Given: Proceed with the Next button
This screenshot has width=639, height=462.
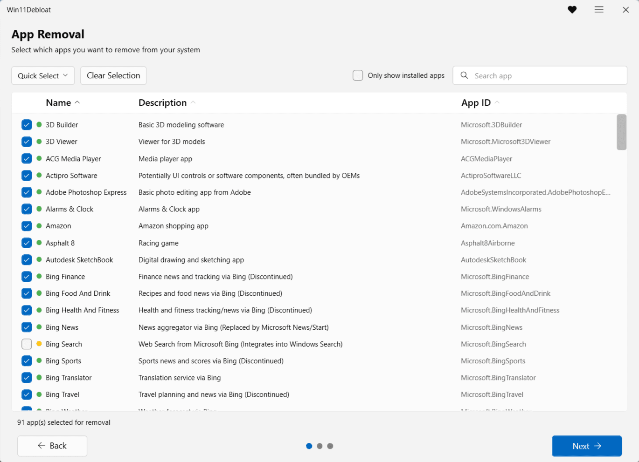Looking at the screenshot, I should click(x=586, y=446).
